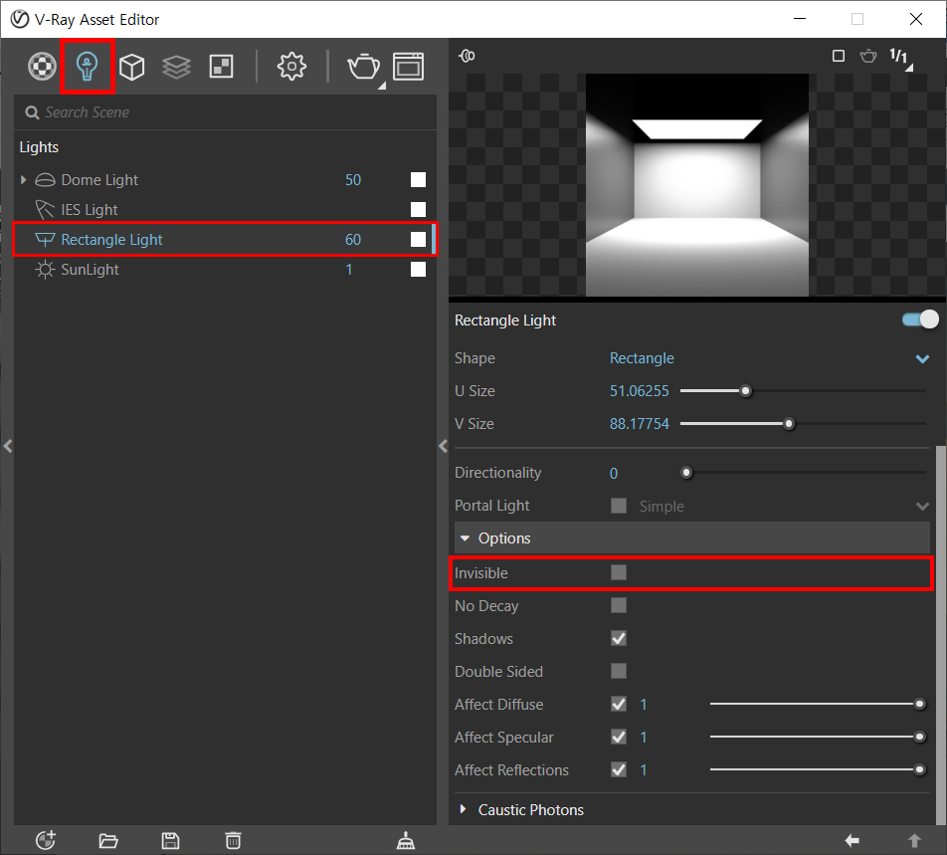
Task: Open the Shape Rectangle dropdown
Action: click(x=770, y=358)
